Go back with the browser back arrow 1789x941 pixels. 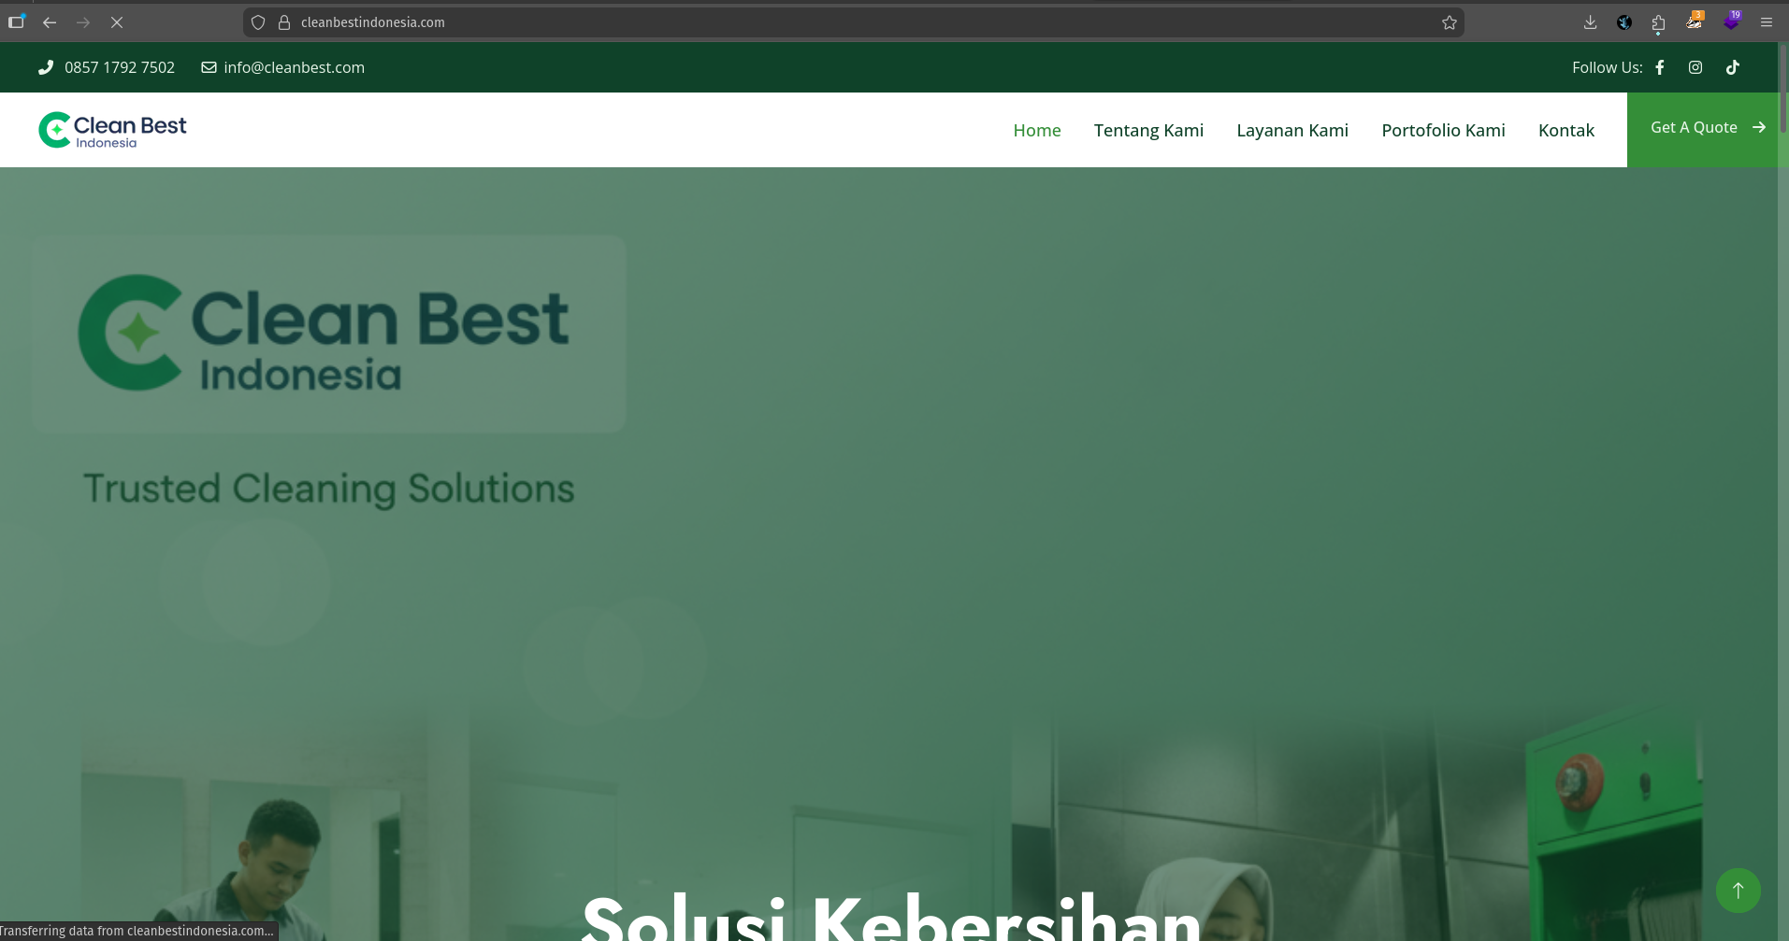(50, 22)
